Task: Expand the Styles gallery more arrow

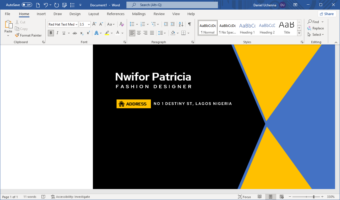Action: click(x=299, y=33)
